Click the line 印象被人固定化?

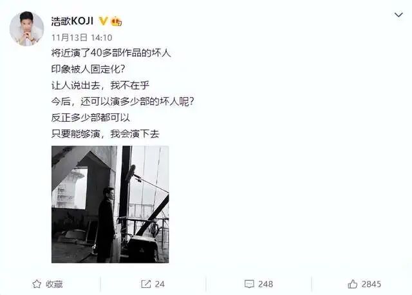[88, 69]
